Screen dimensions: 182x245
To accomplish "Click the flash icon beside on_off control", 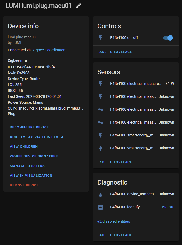I will [x=101, y=38].
